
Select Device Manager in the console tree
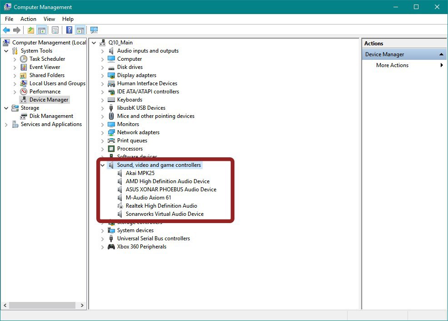(49, 100)
